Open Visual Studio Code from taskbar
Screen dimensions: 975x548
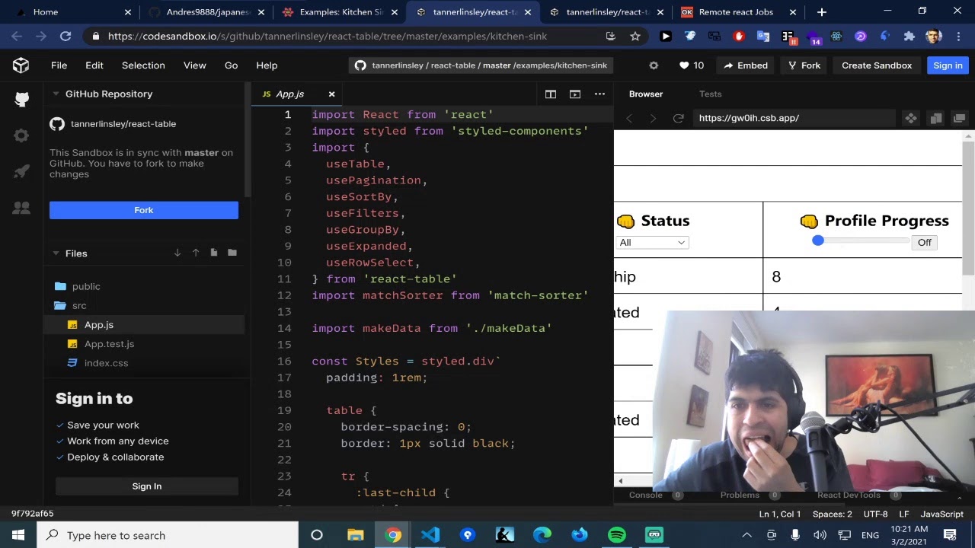430,535
